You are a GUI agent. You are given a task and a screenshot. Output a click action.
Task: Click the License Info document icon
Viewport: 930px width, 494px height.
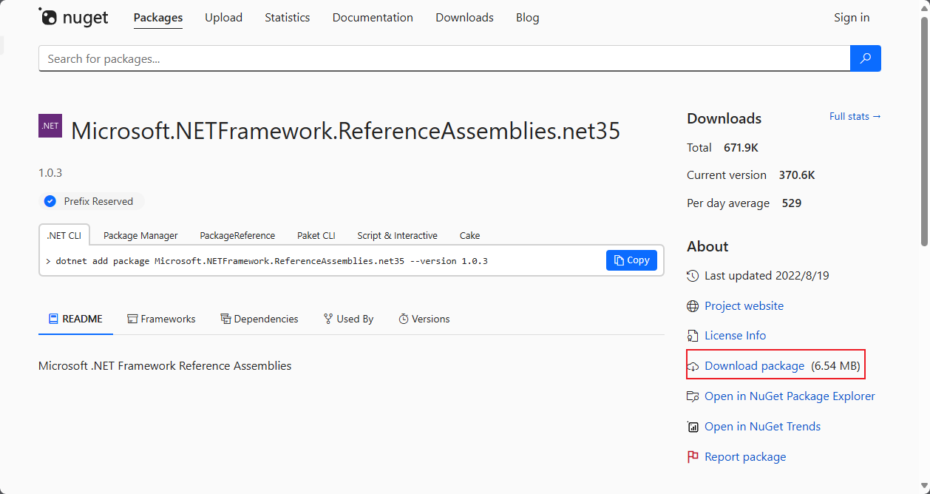pyautogui.click(x=693, y=336)
